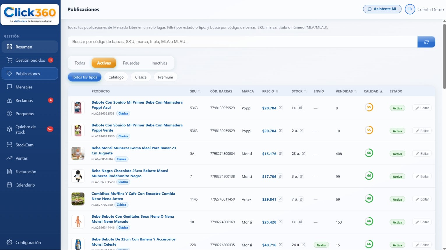Click the chat bubble icon for Mensajes
Screen dimensions: 446x250
tap(9, 87)
